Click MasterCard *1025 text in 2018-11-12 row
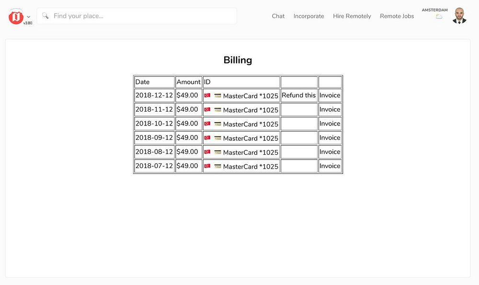Screen dimensions: 479x285 click(x=251, y=110)
